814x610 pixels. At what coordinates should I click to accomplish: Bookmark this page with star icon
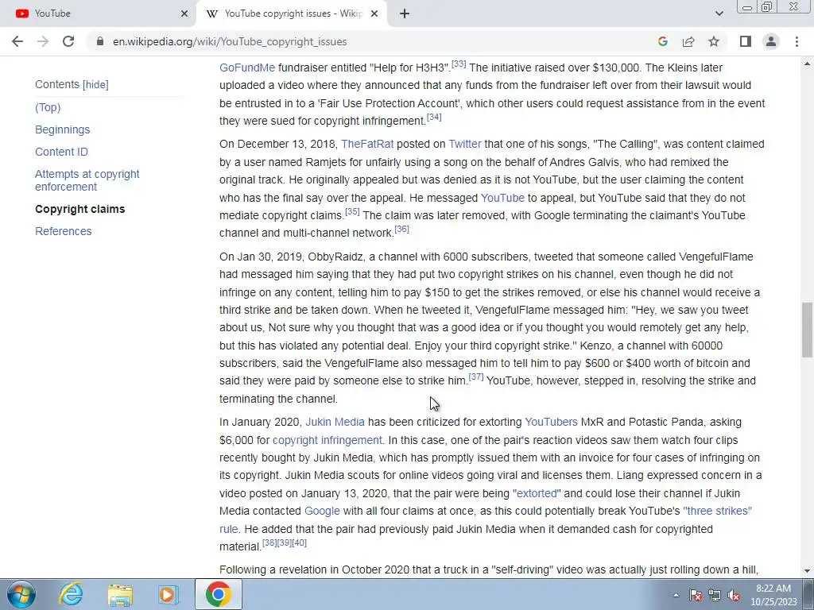click(714, 41)
